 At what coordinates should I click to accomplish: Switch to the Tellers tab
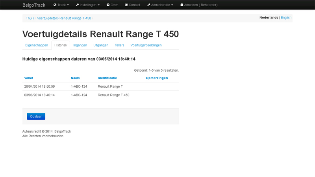[x=120, y=45]
